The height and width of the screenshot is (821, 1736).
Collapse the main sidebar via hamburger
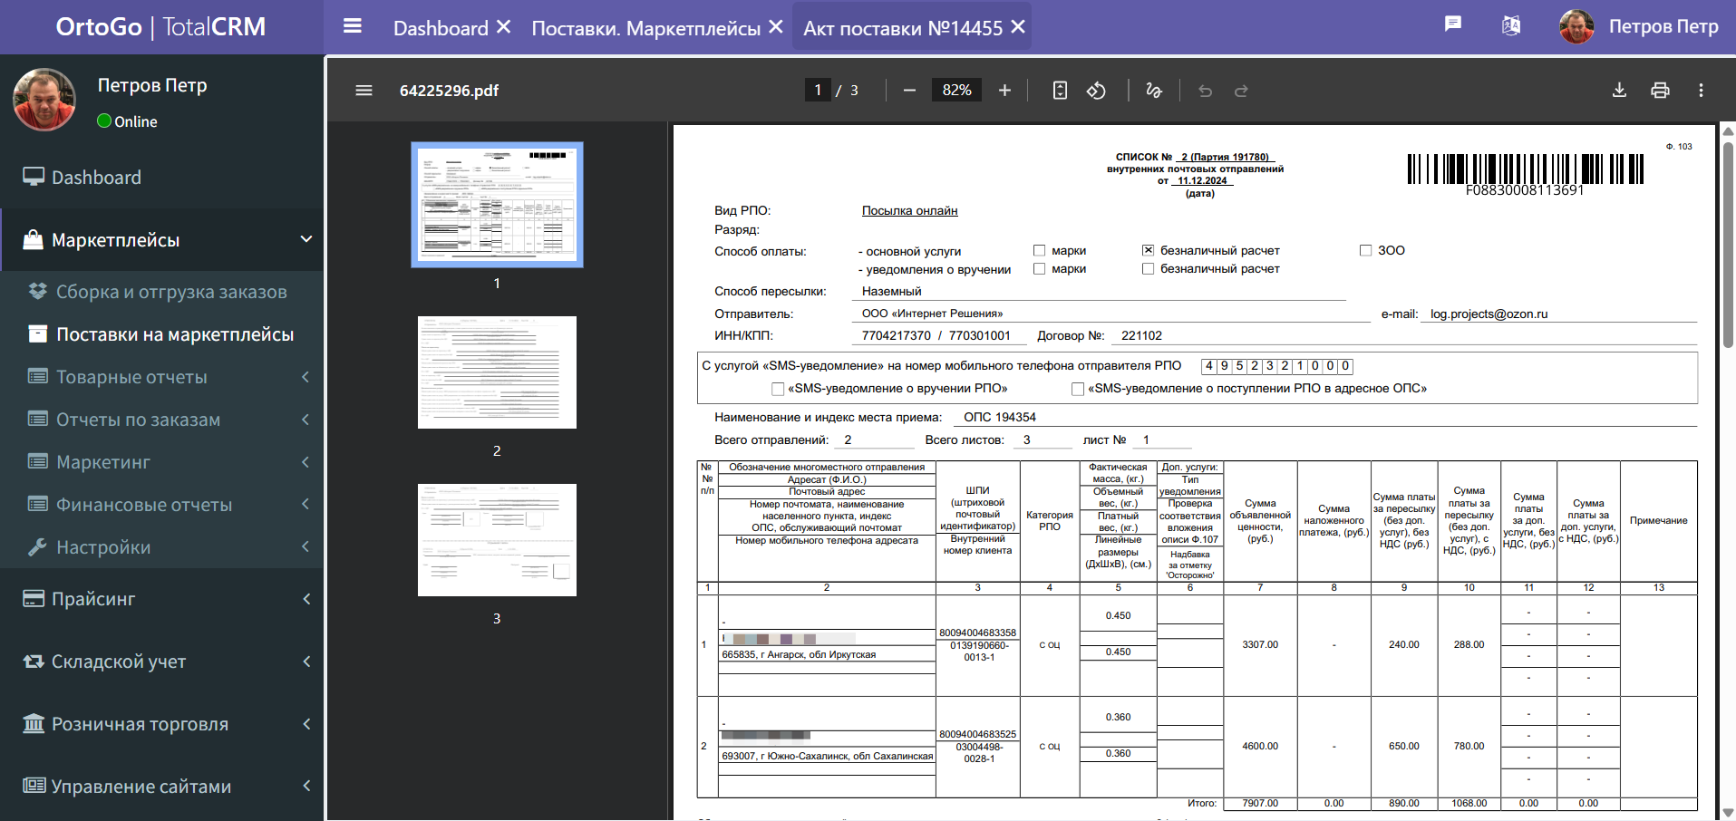[x=353, y=26]
